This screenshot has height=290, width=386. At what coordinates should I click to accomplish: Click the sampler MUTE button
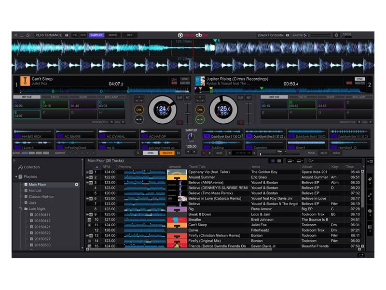323,153
